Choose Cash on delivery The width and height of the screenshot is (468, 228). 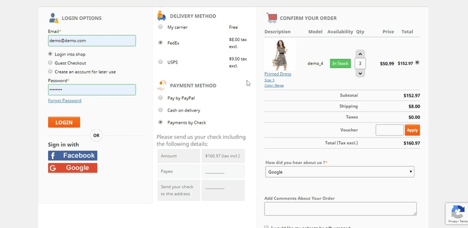click(160, 110)
